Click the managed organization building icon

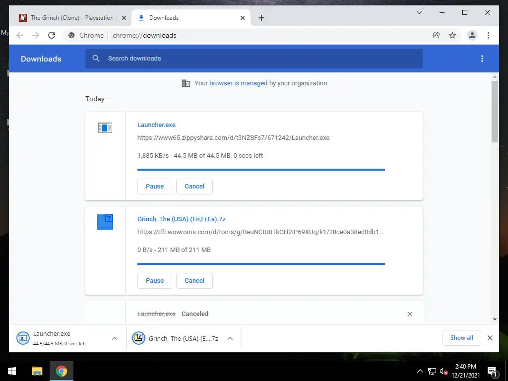click(x=186, y=83)
